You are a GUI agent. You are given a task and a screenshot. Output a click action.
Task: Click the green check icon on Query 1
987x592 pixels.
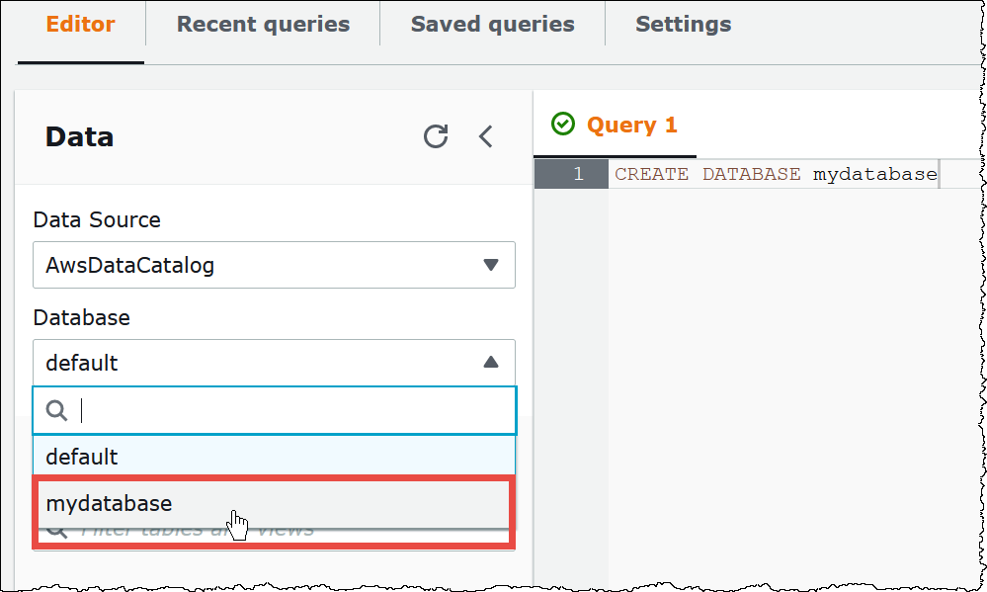(563, 125)
